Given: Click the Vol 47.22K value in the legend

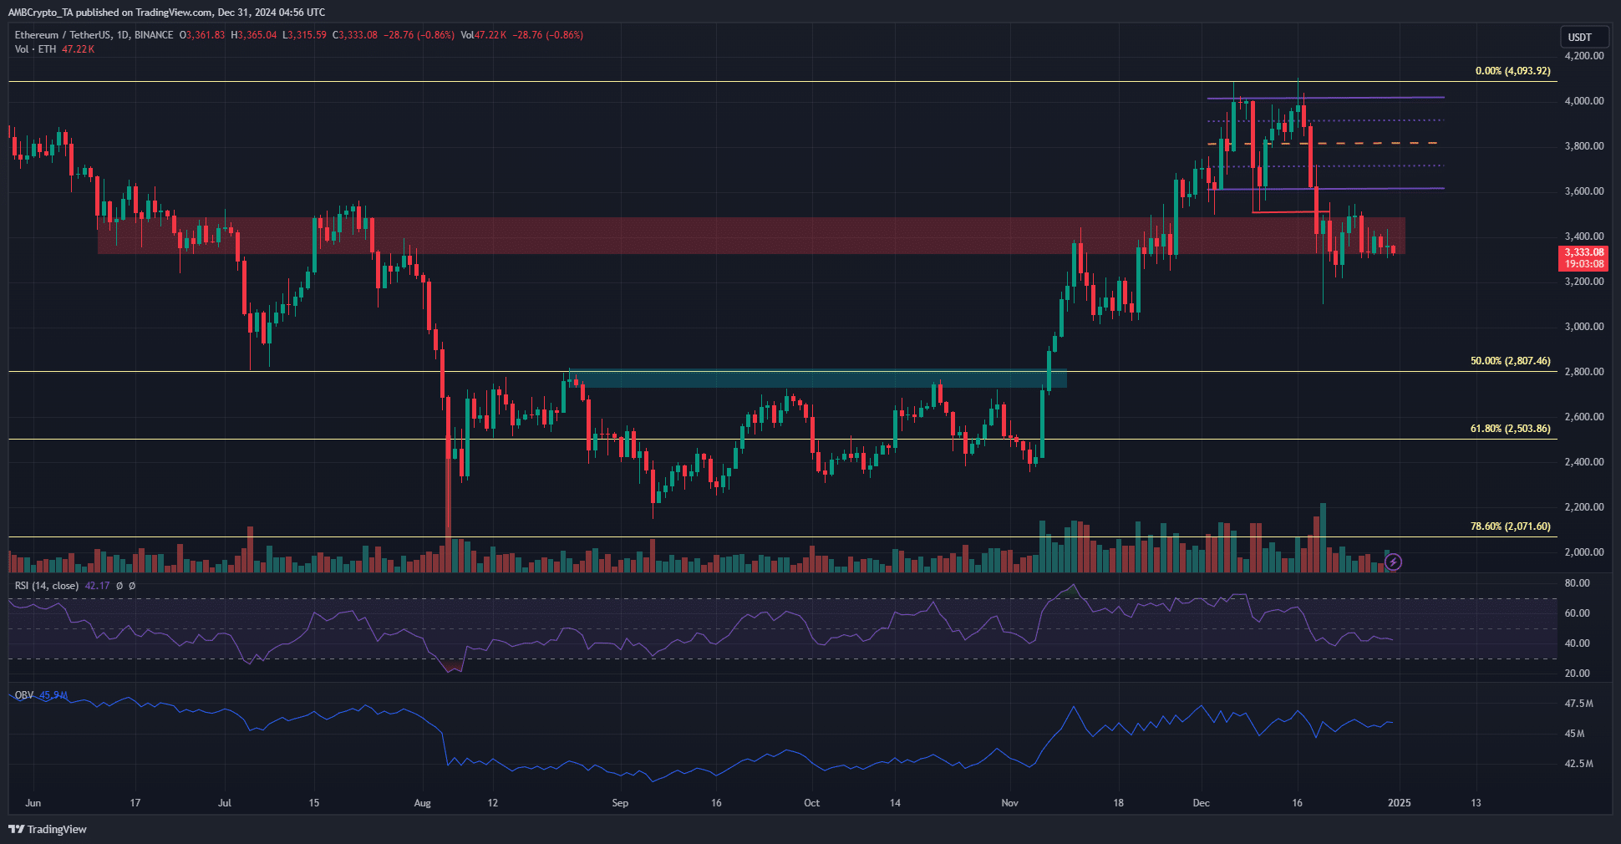Looking at the screenshot, I should point(483,35).
